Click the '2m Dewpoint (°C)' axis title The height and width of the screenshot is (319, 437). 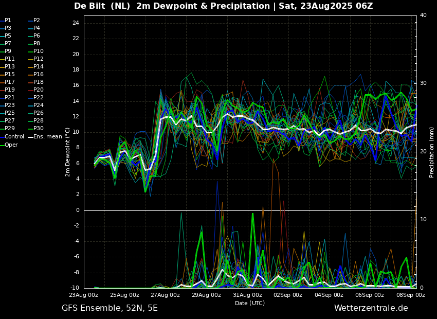[x=67, y=152]
